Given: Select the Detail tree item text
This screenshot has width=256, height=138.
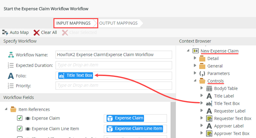Looking at the screenshot, I should (x=213, y=59).
